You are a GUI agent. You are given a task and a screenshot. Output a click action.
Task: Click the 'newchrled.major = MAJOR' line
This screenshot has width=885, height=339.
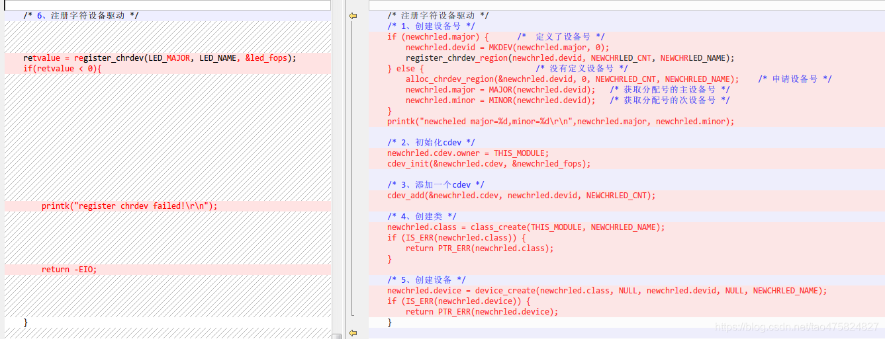tap(500, 90)
